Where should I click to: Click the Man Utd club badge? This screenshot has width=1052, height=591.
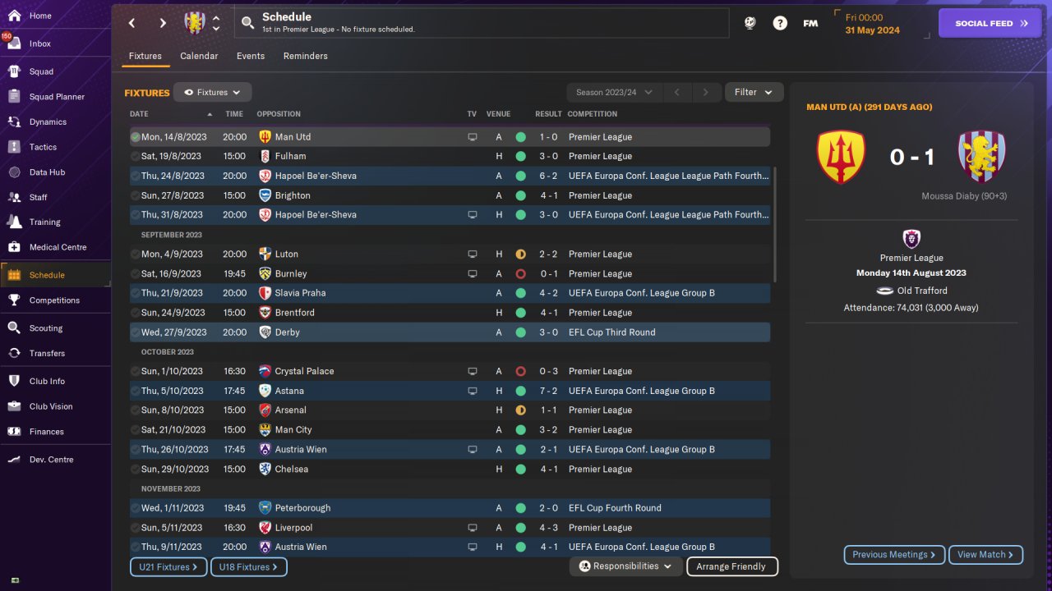pyautogui.click(x=841, y=157)
